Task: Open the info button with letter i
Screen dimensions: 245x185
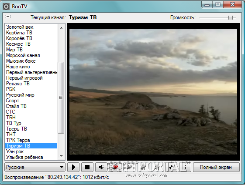Action: click(x=185, y=167)
